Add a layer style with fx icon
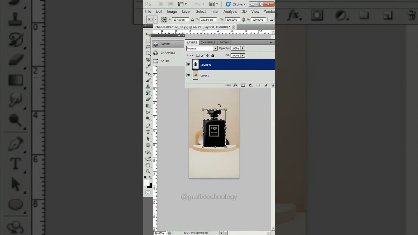The width and height of the screenshot is (418, 235). (236, 85)
